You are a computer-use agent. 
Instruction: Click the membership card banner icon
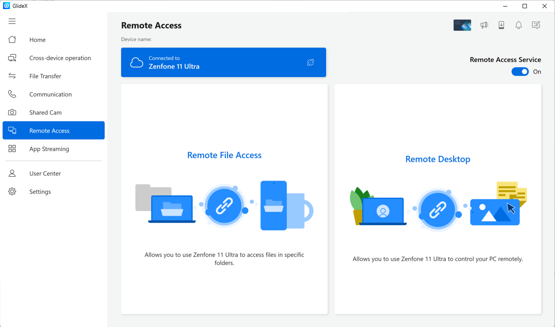[462, 25]
